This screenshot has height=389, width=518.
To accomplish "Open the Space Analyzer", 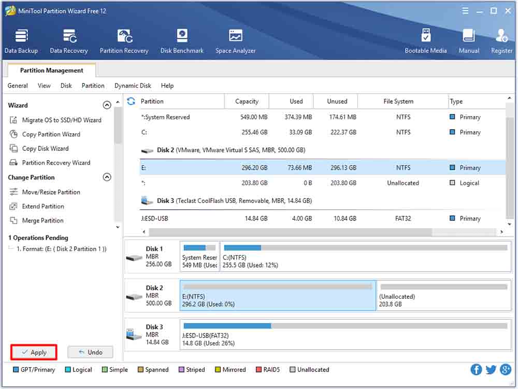I will coord(236,41).
